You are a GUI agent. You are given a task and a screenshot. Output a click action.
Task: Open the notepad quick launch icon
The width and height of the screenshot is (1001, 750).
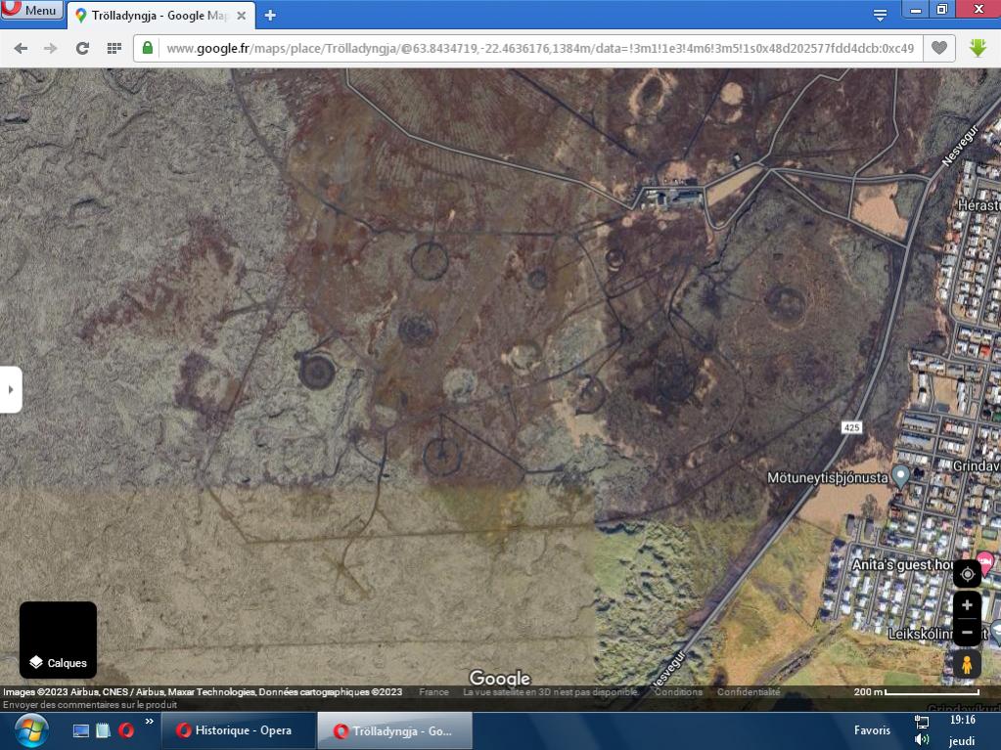[x=104, y=730]
